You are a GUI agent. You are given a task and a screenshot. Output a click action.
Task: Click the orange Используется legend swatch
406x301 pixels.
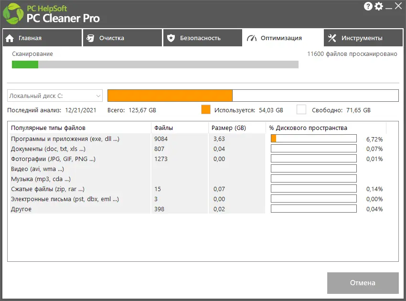(206, 109)
